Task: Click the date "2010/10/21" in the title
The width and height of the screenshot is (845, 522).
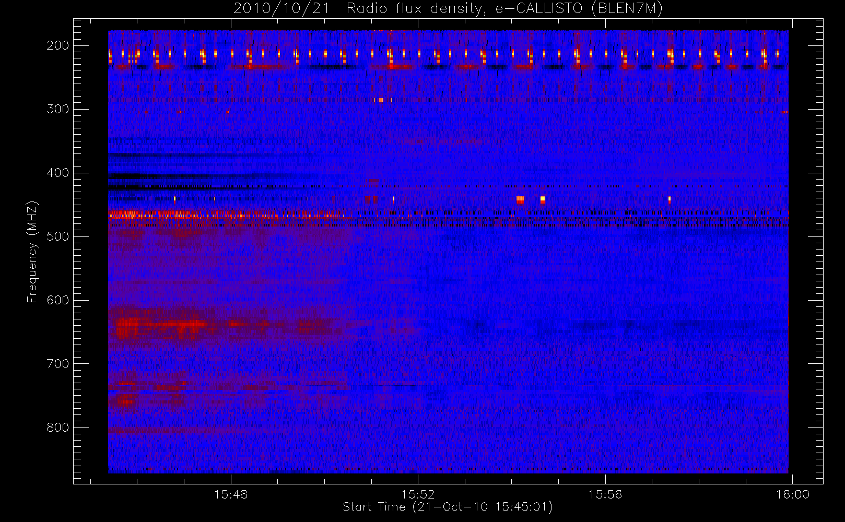Action: [x=283, y=9]
